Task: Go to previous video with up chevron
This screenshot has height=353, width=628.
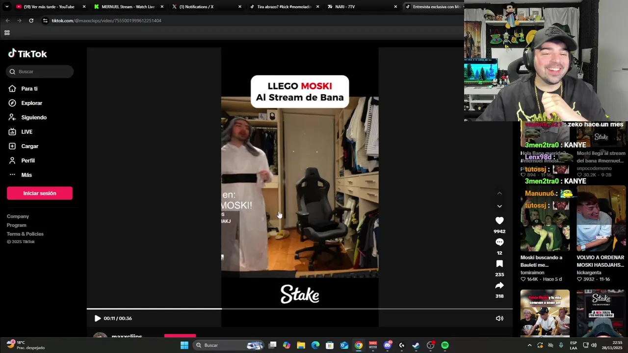Action: [499, 194]
